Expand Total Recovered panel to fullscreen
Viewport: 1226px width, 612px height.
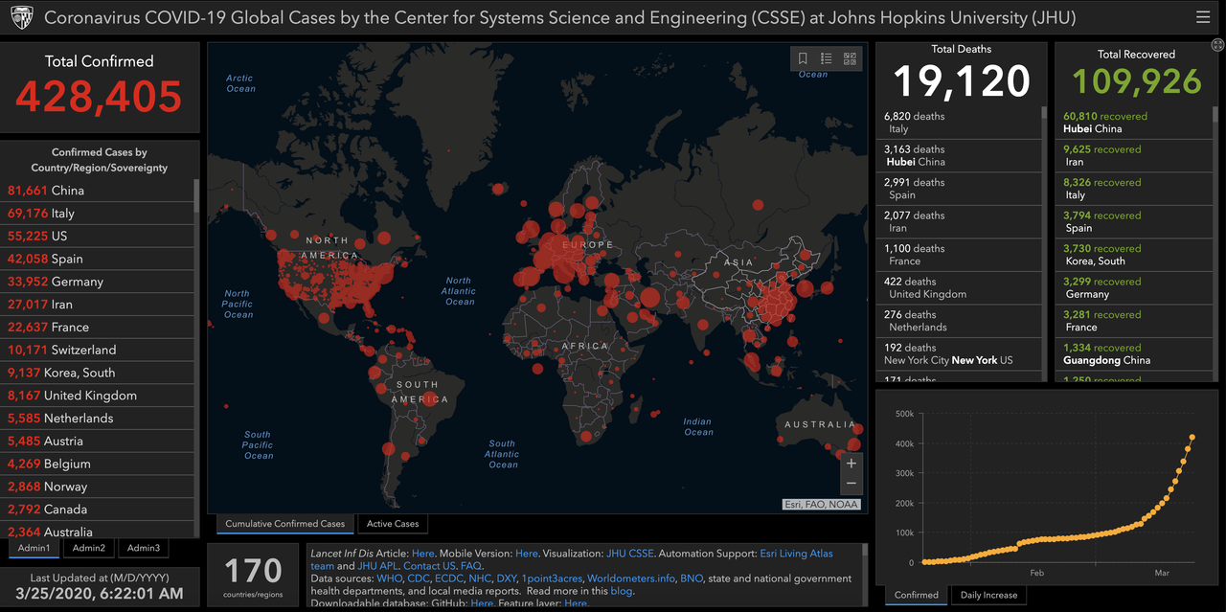tap(1217, 45)
